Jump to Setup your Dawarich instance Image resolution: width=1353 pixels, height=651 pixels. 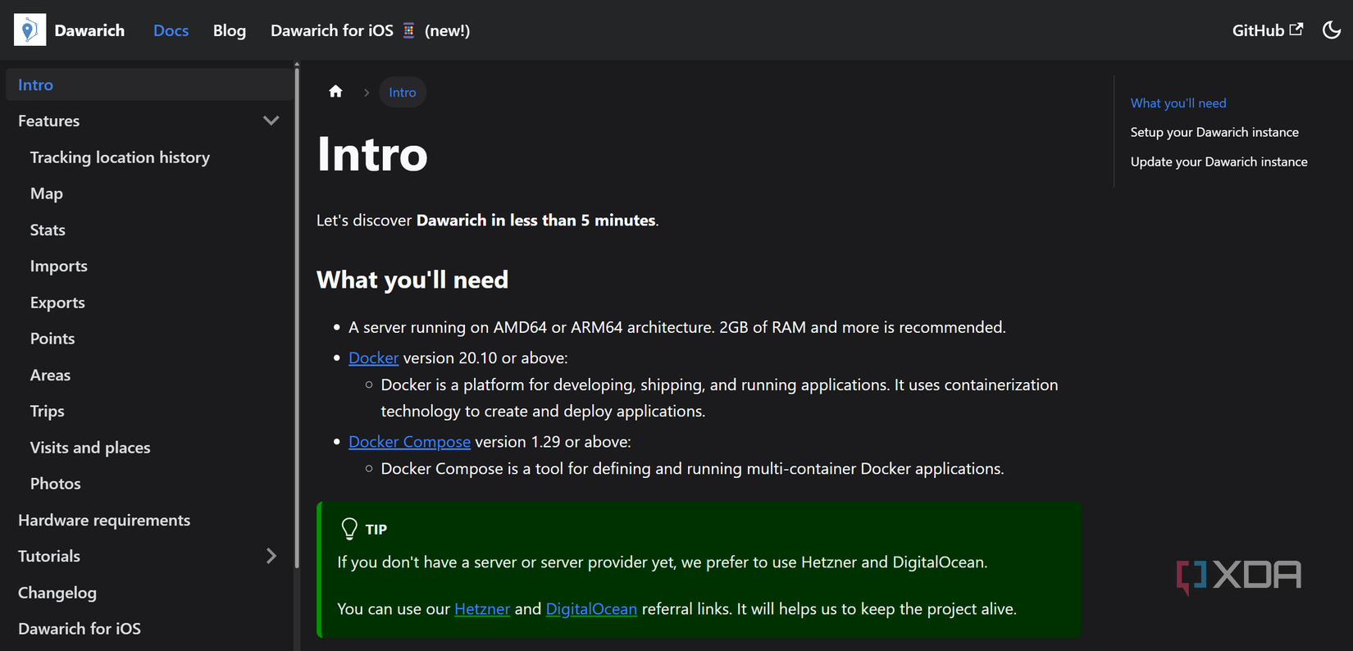click(1214, 132)
